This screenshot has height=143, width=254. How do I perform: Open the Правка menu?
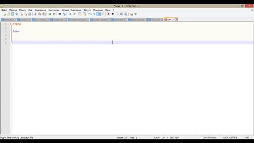point(13,10)
